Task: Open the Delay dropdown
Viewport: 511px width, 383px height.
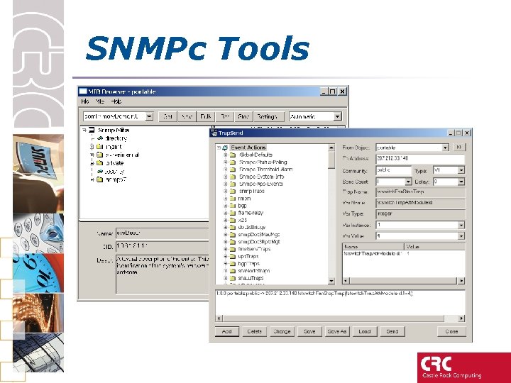Action: pyautogui.click(x=461, y=182)
